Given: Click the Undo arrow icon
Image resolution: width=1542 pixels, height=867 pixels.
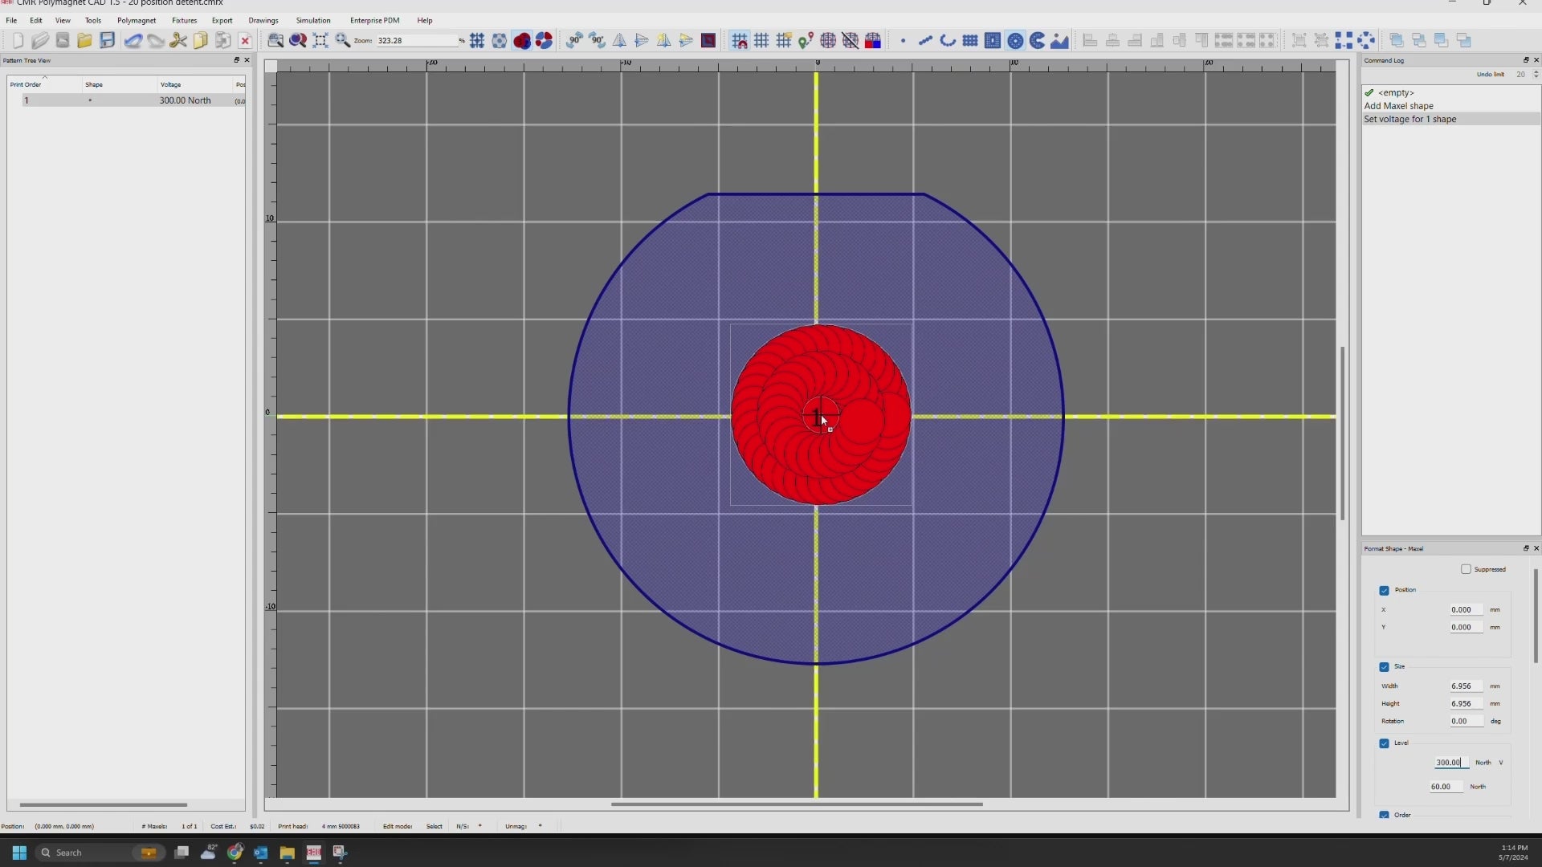Looking at the screenshot, I should click(x=133, y=40).
